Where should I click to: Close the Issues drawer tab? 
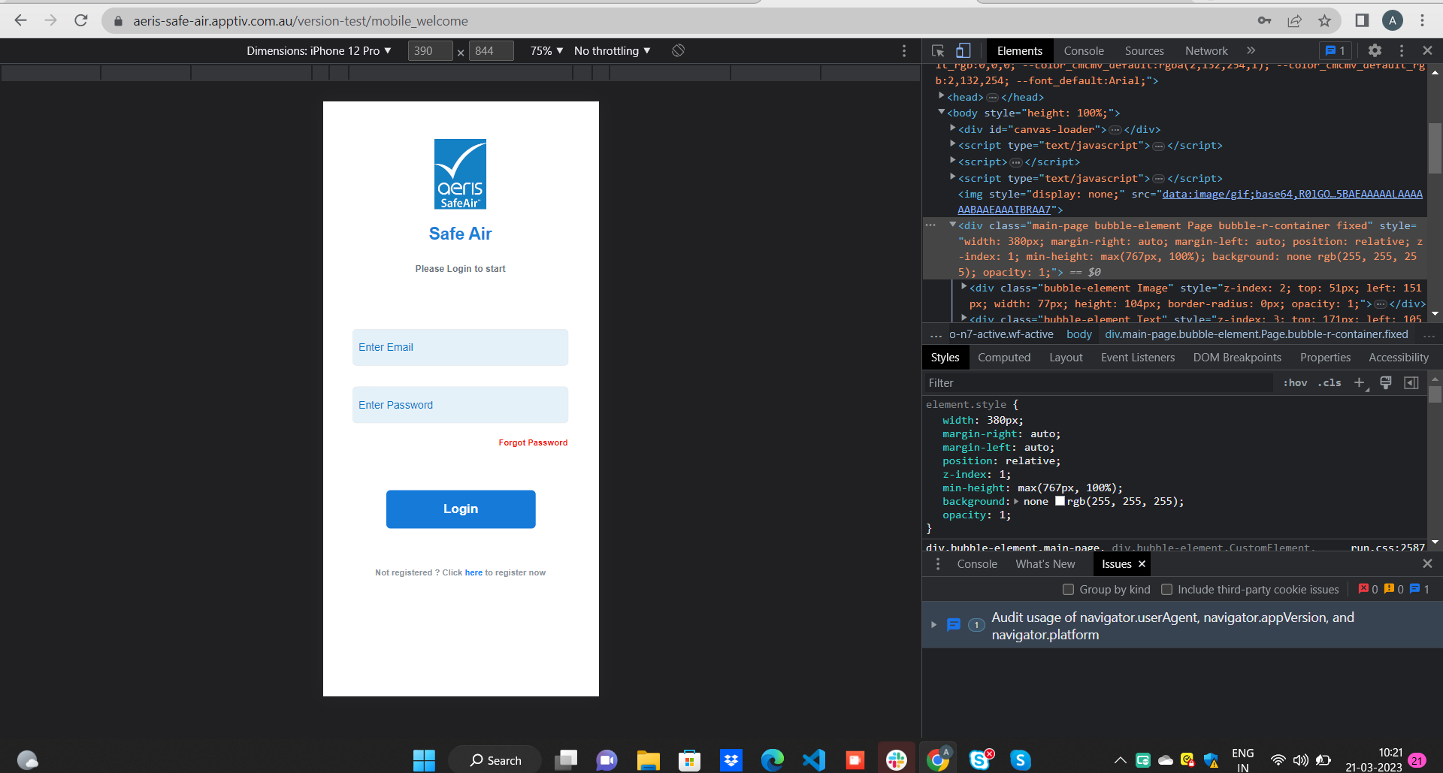coord(1142,564)
